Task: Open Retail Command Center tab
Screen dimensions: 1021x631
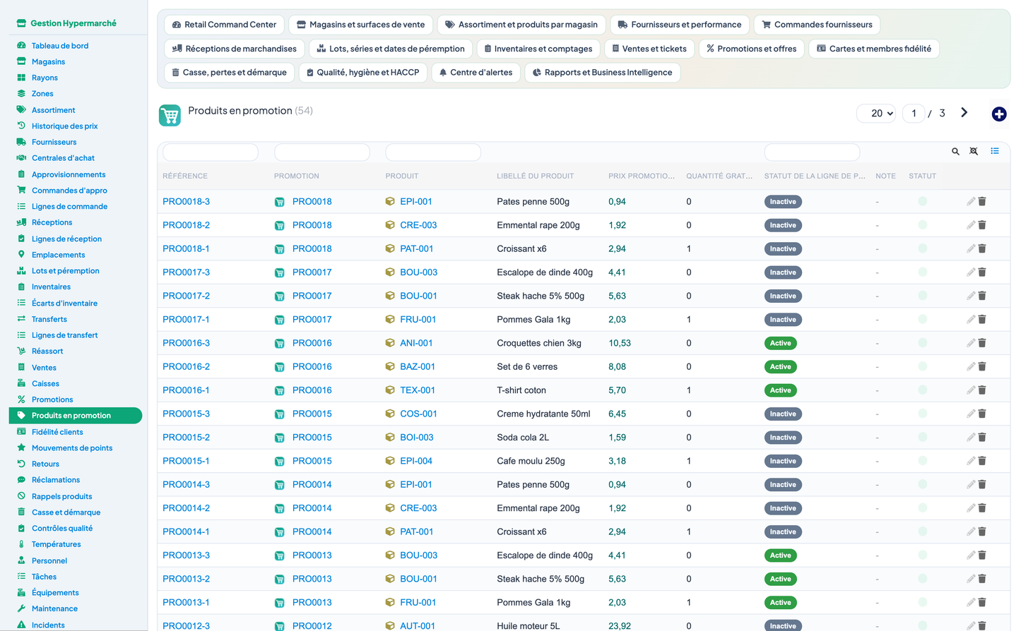Action: [x=224, y=25]
